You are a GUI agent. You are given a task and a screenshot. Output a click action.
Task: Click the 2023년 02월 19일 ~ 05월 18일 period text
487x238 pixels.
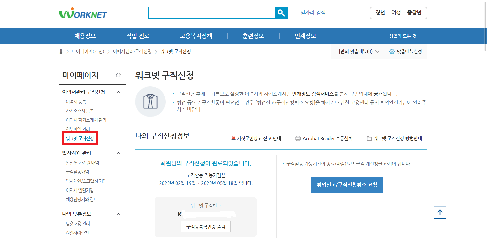tap(199, 183)
